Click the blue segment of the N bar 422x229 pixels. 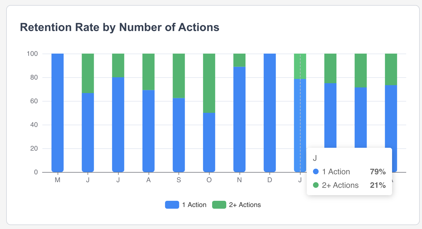click(239, 119)
